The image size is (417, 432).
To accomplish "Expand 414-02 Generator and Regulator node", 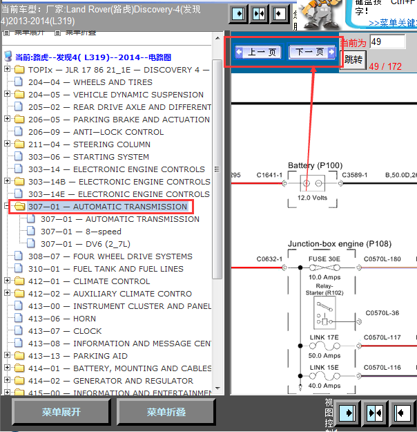I will point(8,380).
